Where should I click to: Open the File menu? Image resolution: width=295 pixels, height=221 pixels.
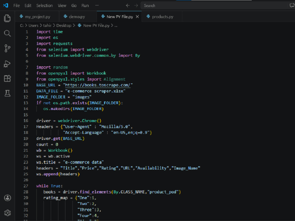17,6
